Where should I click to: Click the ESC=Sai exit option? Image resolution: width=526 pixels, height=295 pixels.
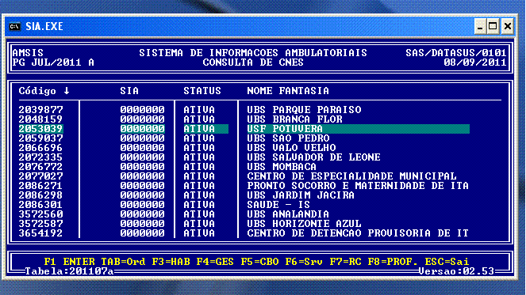(447, 262)
